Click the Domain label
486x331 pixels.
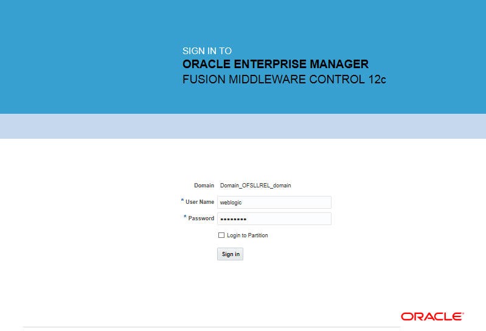pos(204,186)
